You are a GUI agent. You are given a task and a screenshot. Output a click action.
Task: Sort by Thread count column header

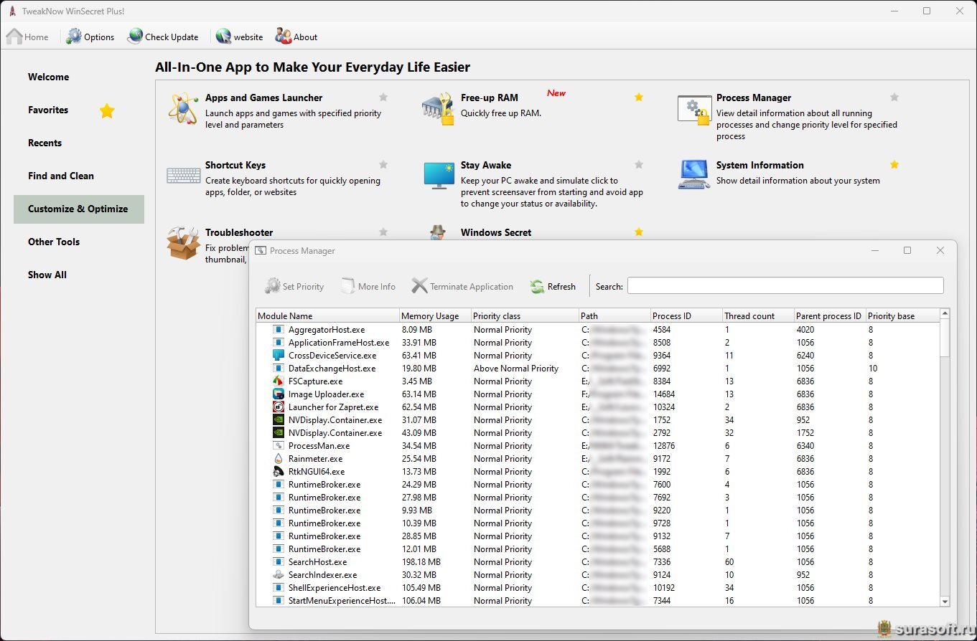coord(758,315)
